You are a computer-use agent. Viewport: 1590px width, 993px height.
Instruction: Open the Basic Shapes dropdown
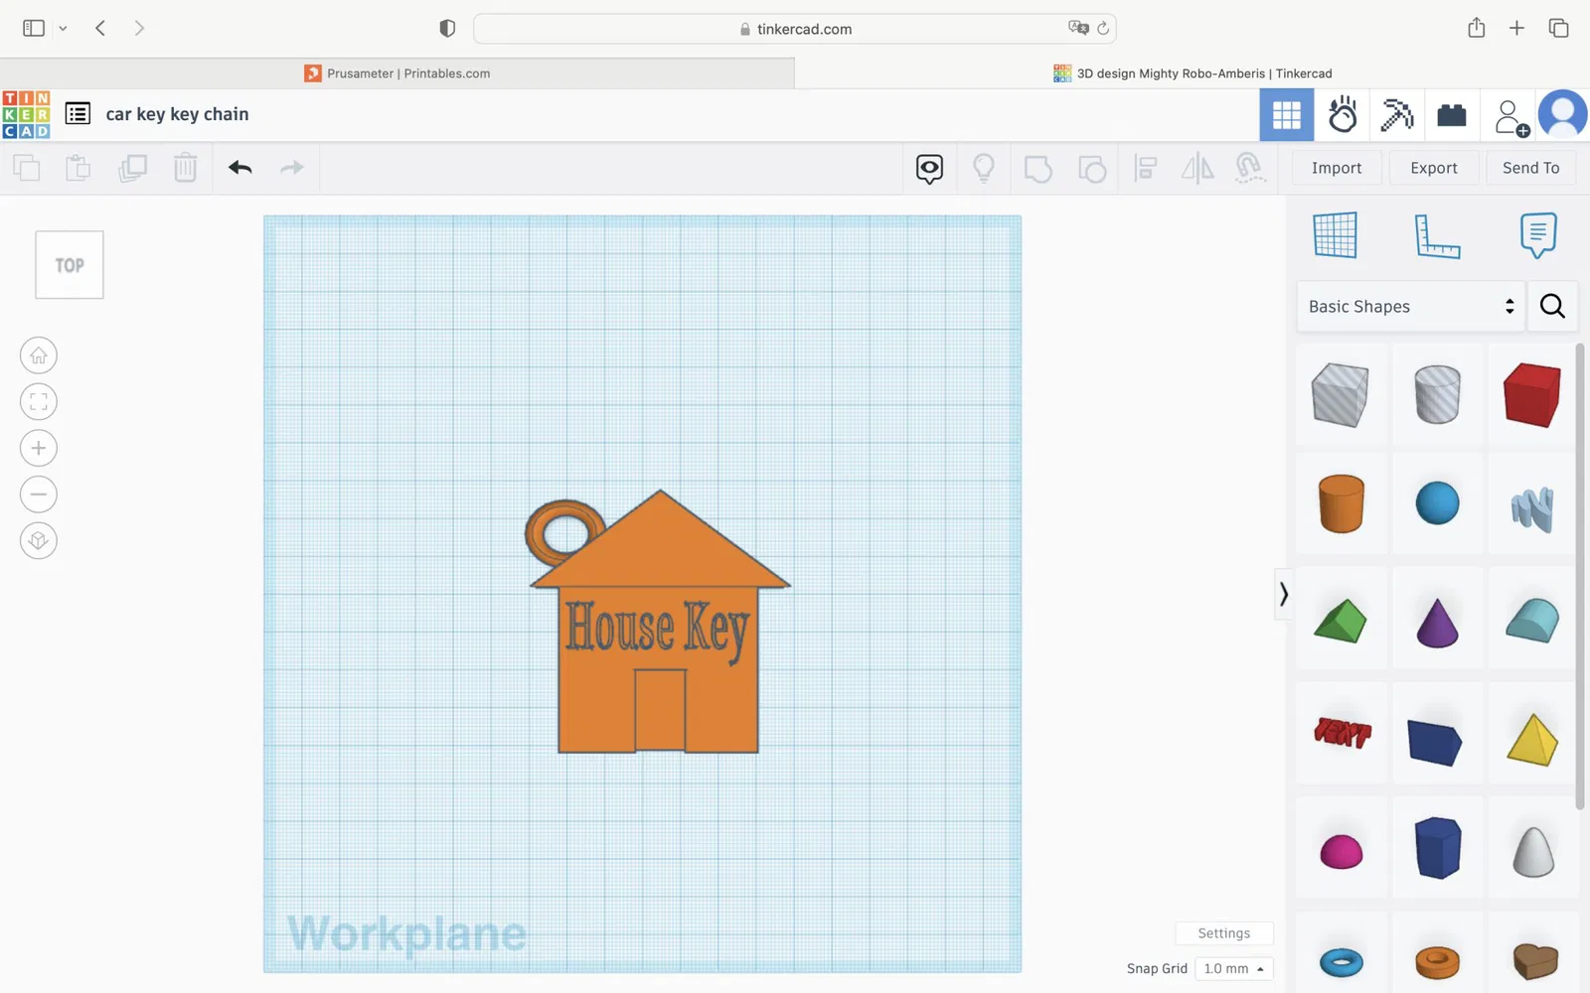click(x=1411, y=307)
